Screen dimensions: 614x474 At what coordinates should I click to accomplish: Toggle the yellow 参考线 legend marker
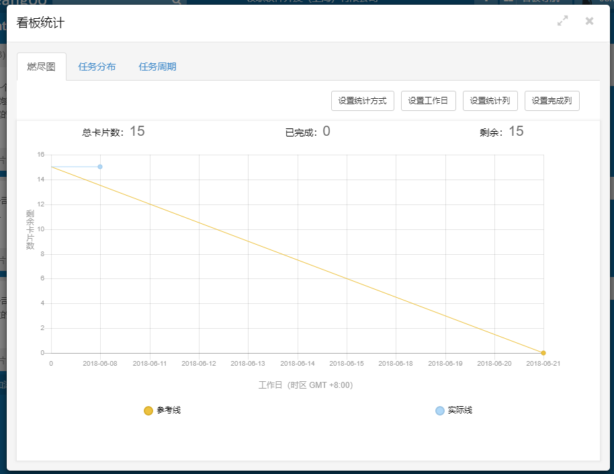pyautogui.click(x=148, y=410)
